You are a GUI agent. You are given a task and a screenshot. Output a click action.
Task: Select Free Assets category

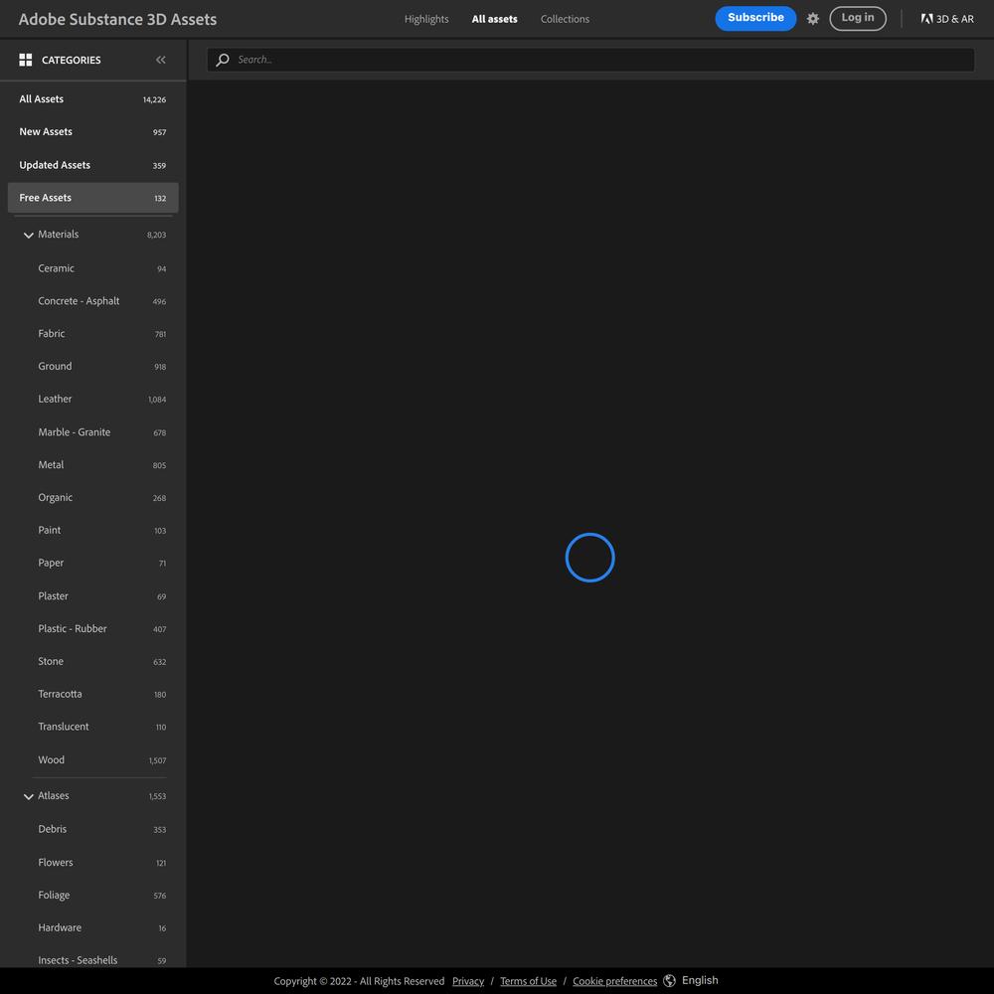pos(92,198)
